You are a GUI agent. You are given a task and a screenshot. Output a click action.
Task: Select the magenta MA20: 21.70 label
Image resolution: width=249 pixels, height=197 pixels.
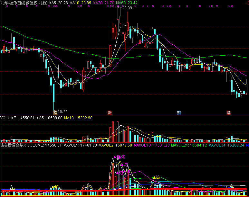(x=103, y=3)
